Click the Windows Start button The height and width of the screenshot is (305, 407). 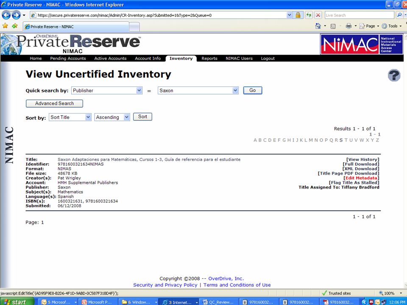[x=17, y=302]
